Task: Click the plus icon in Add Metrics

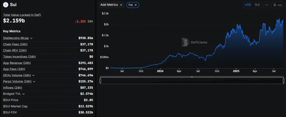Action: click(x=121, y=5)
